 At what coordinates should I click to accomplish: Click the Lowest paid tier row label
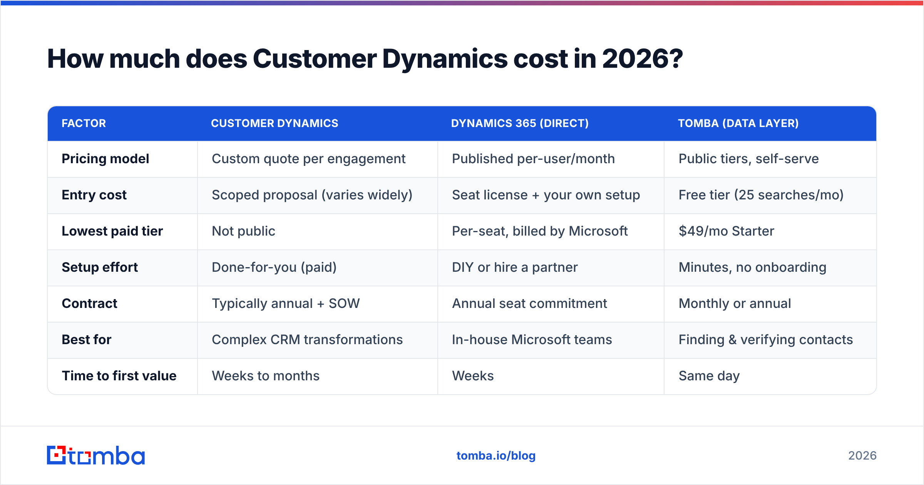[112, 231]
